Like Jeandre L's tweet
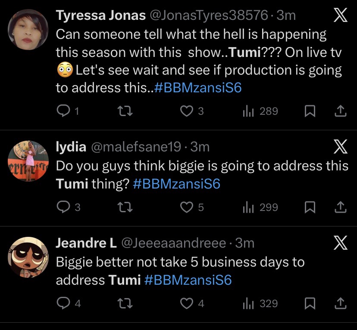 click(186, 304)
